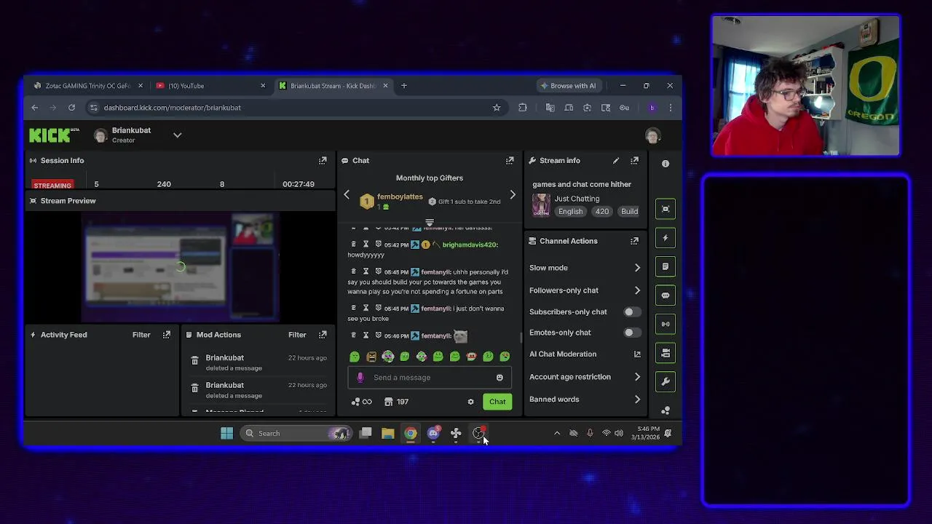The height and width of the screenshot is (524, 932).
Task: Toggle Subscribers-only chat on
Action: point(632,311)
